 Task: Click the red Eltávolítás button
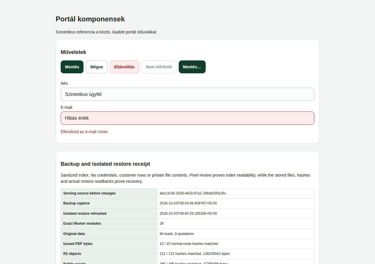[x=125, y=67]
